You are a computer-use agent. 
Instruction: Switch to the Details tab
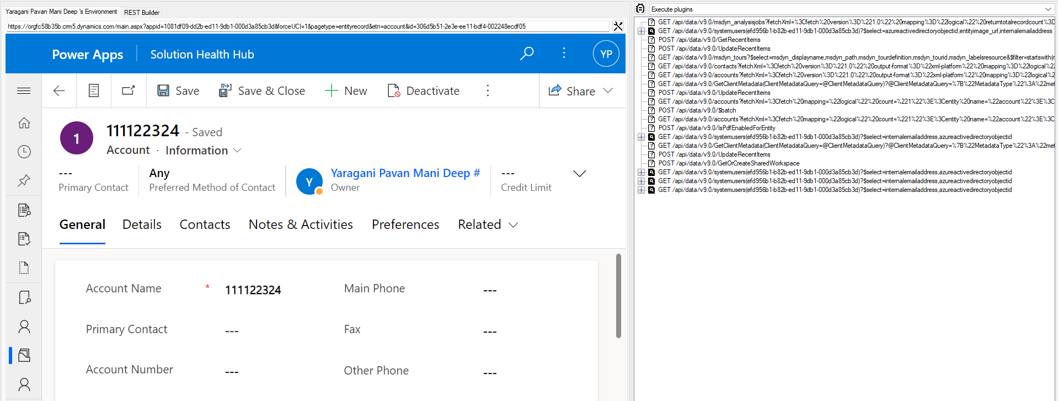click(x=142, y=224)
